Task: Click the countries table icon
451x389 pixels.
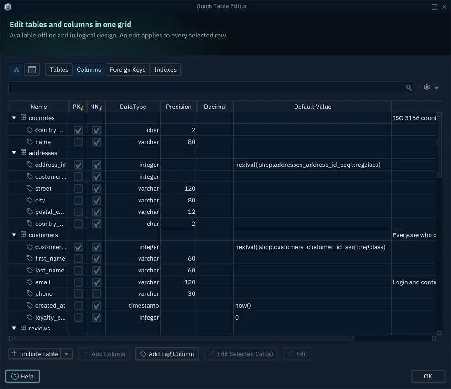Action: point(23,117)
